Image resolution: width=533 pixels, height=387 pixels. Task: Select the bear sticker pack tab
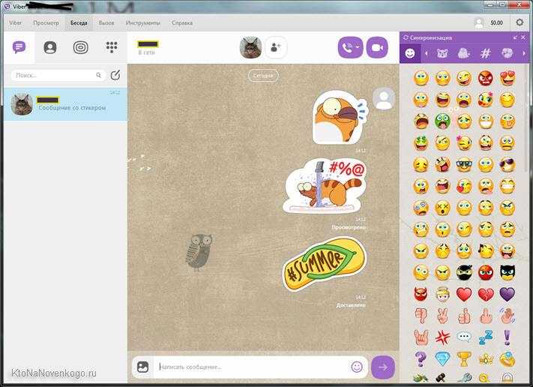(442, 53)
